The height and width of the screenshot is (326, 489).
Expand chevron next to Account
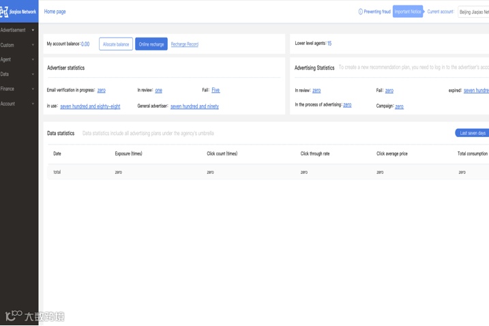point(33,104)
